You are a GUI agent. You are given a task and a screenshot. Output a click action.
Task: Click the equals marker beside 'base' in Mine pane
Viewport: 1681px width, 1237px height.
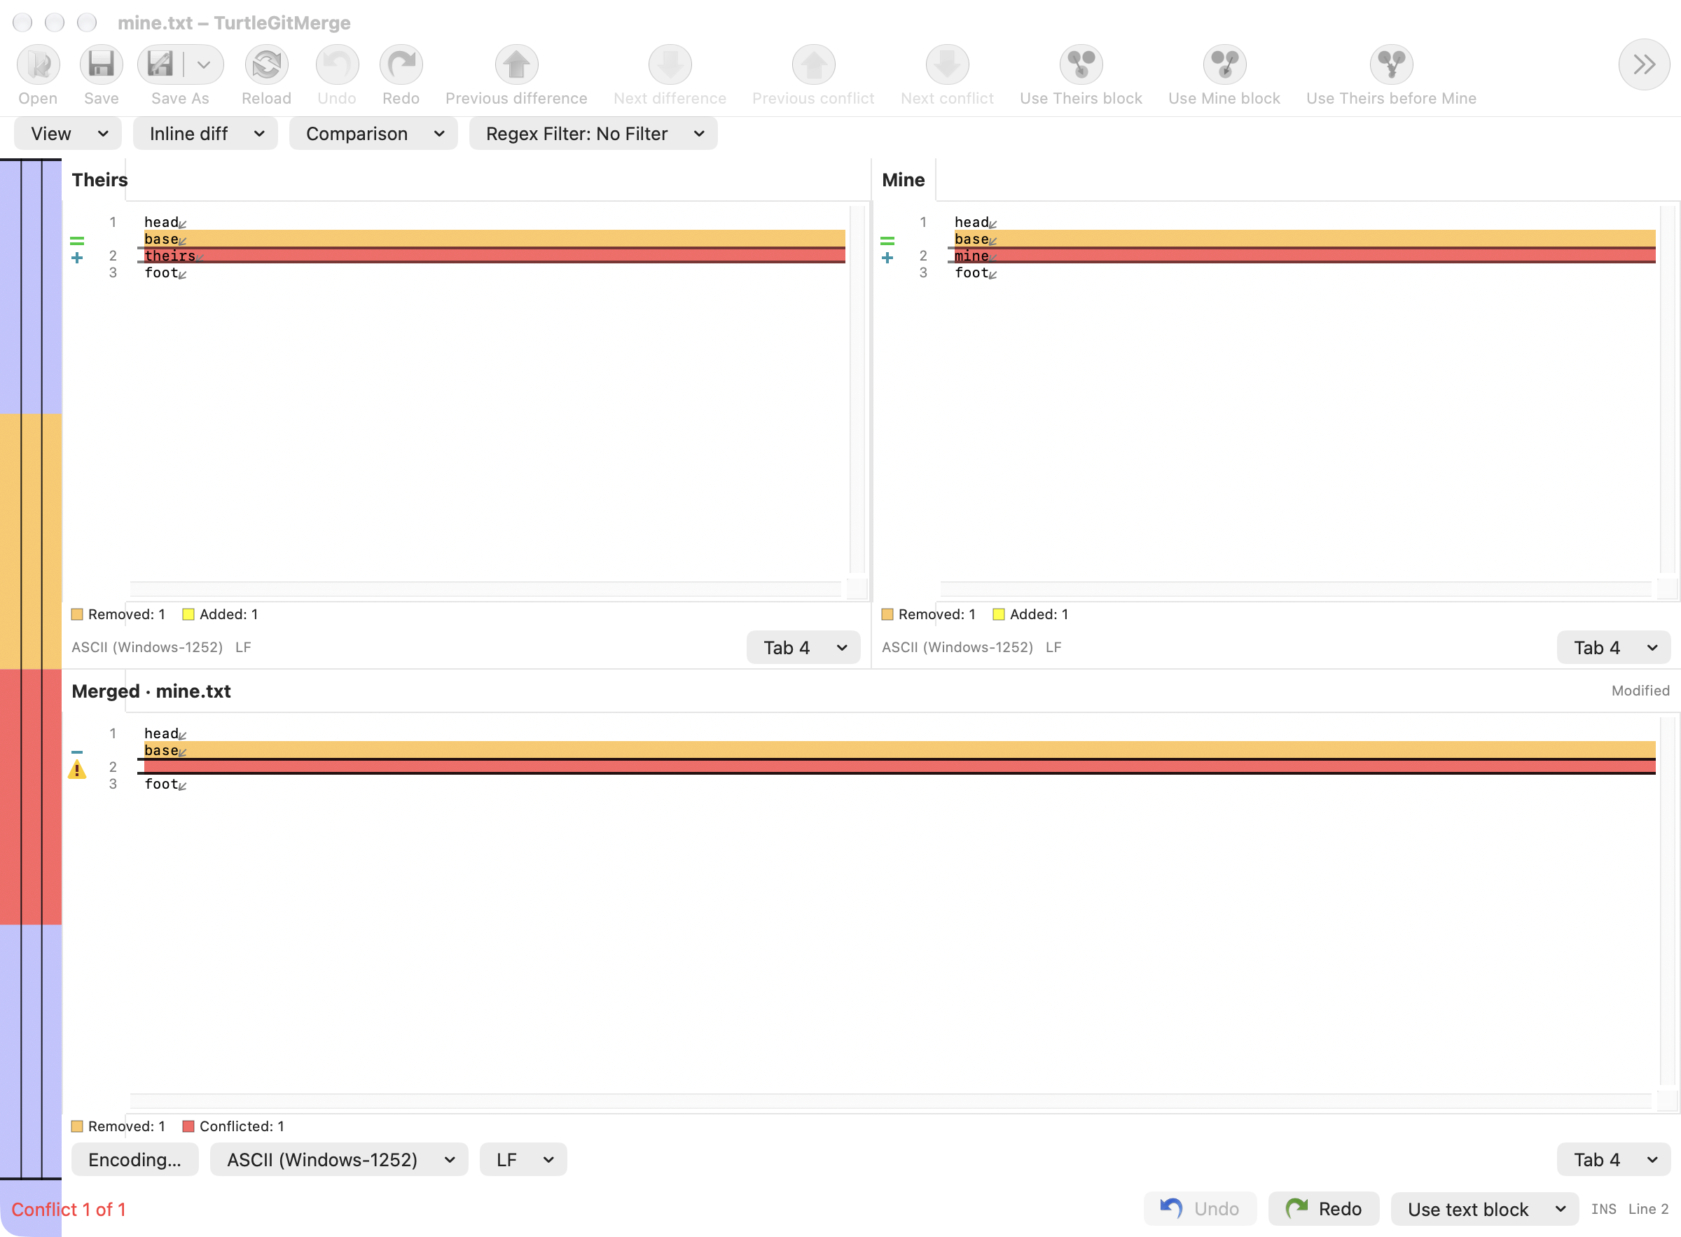[x=887, y=241]
